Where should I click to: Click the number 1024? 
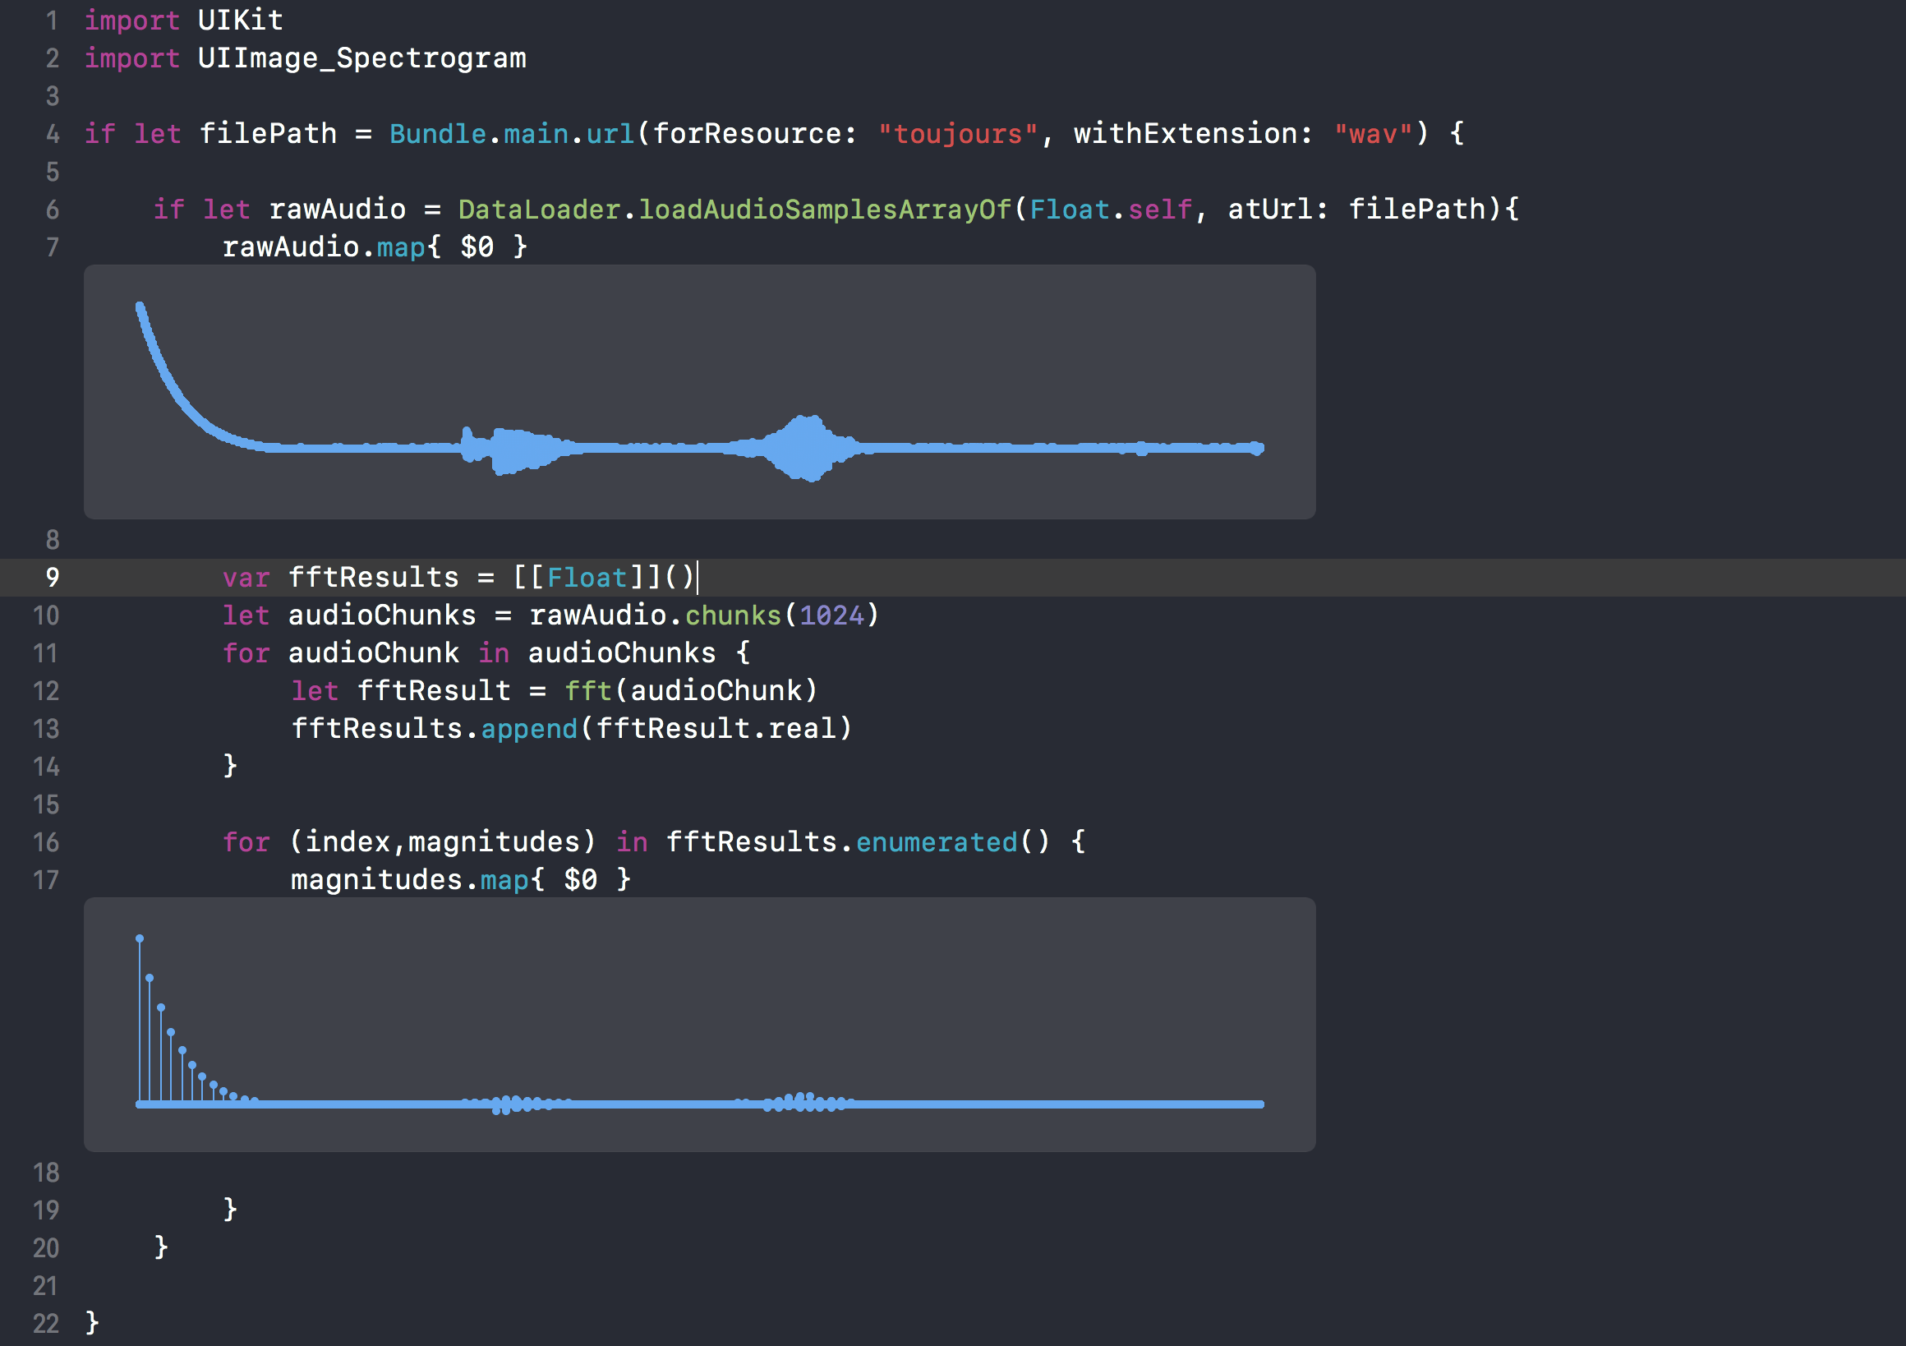831,615
